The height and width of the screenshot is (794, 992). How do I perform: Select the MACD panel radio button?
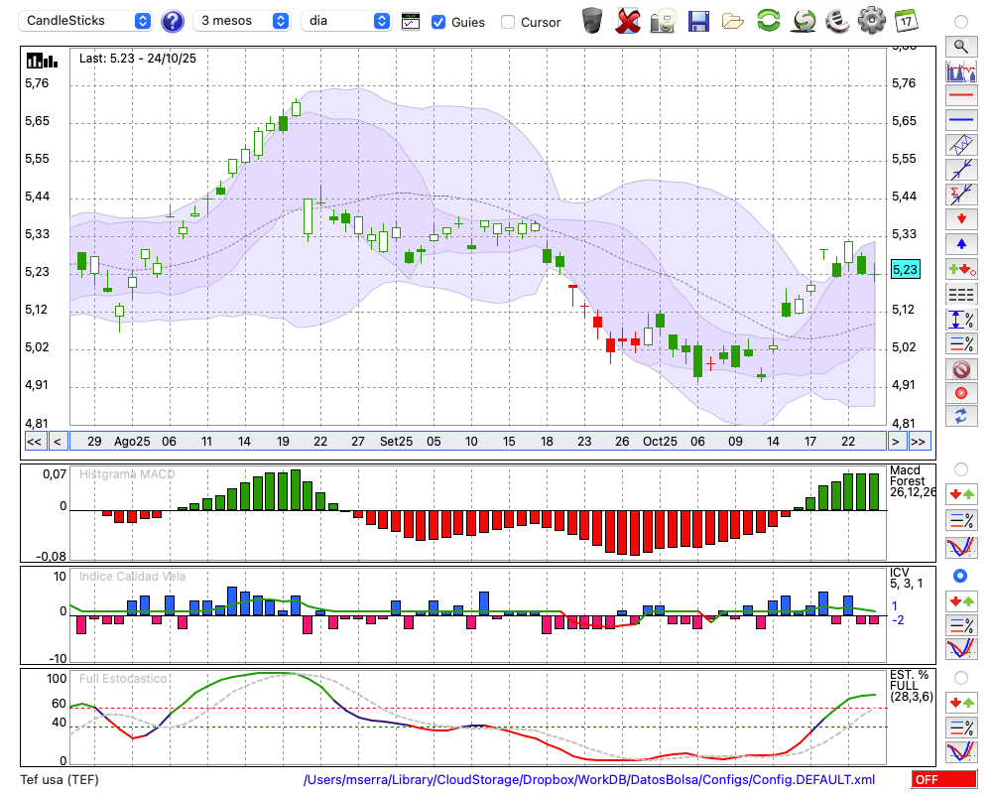(x=960, y=468)
